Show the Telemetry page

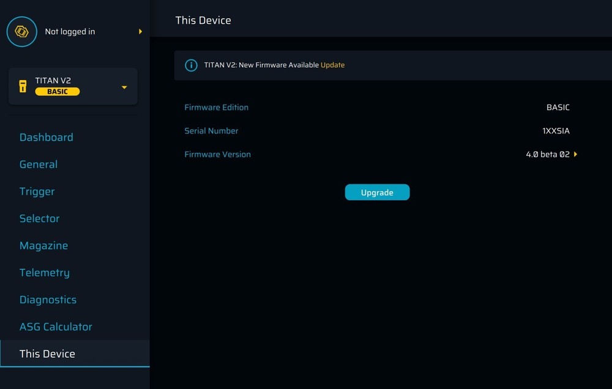pyautogui.click(x=45, y=273)
